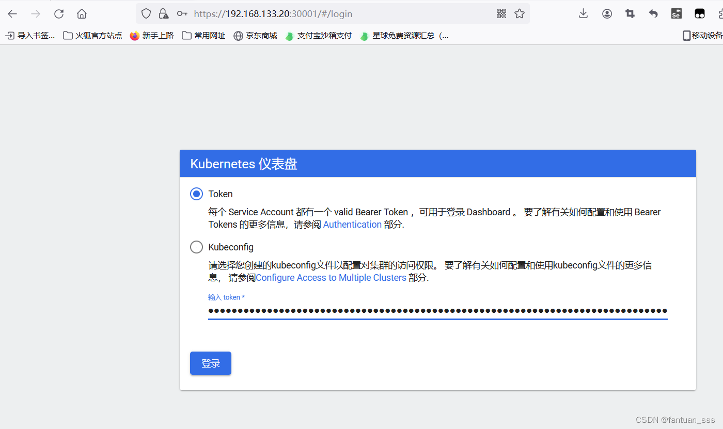Go back to the previous page
Screen dimensions: 723x429
12,14
